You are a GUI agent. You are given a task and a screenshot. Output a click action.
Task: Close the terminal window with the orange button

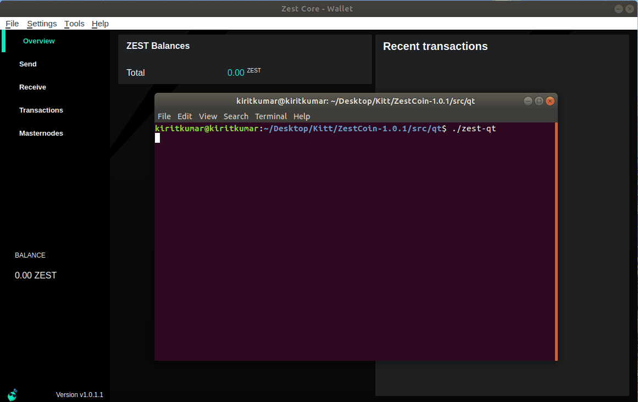(x=550, y=101)
